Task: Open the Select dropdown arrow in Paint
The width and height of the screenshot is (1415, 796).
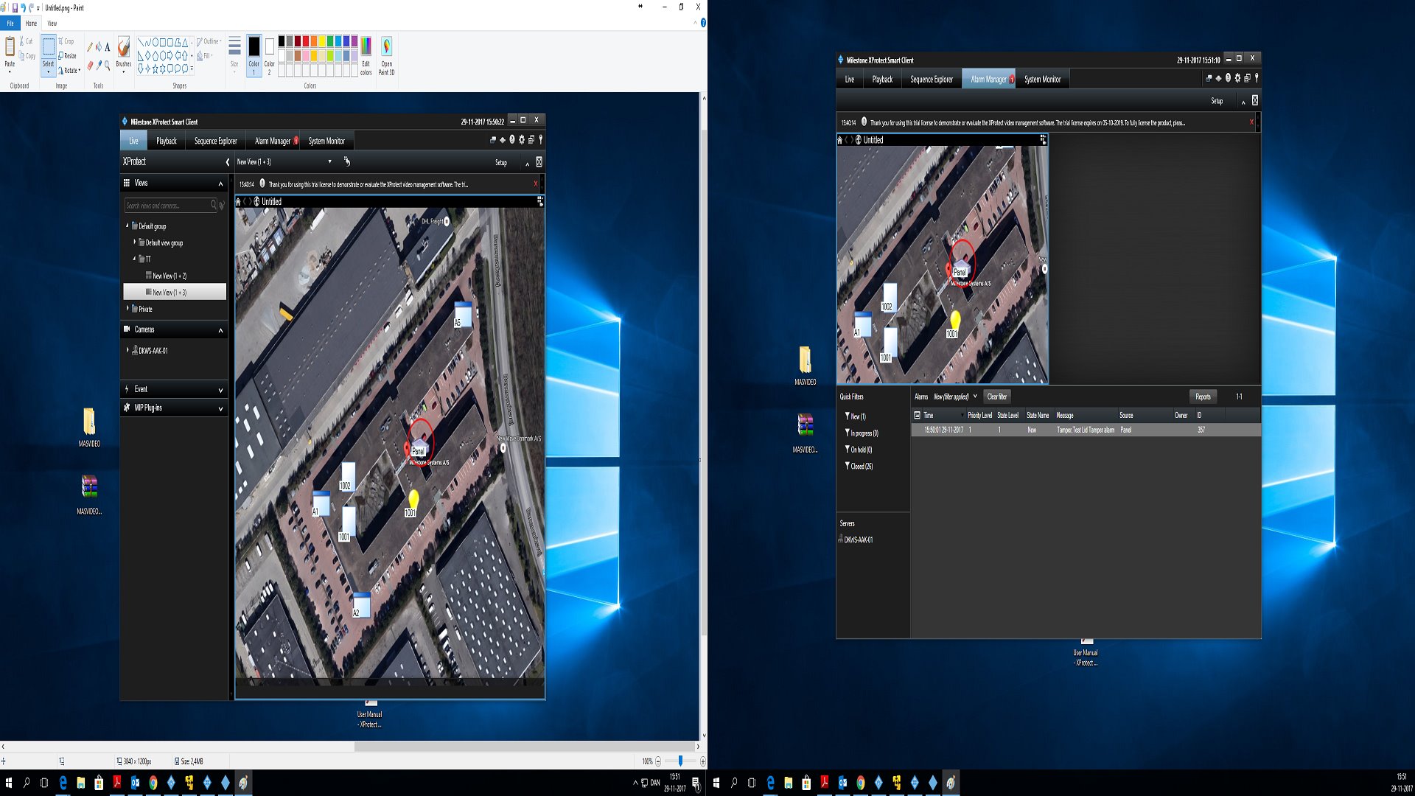Action: pyautogui.click(x=48, y=71)
